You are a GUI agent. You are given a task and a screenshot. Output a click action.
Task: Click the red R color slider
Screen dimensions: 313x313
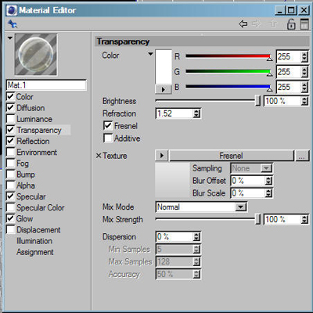(228, 56)
